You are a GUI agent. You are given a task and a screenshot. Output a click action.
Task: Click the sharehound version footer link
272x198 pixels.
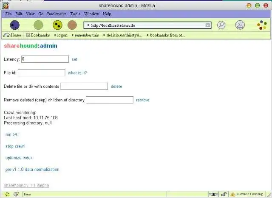(26, 185)
